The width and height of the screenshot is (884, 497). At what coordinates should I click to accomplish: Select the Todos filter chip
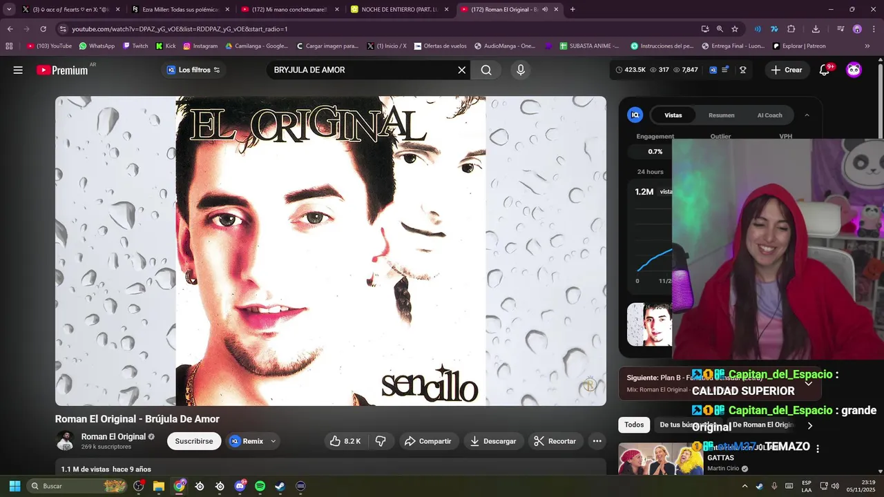(x=634, y=425)
